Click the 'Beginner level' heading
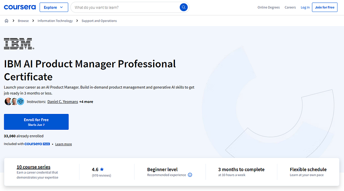This screenshot has height=191, width=344. (x=163, y=169)
